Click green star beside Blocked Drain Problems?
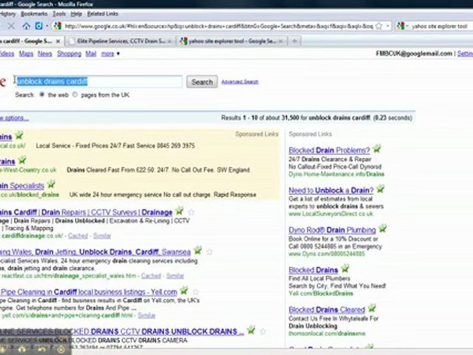Screen dimensions: 473x355 coord(376,149)
